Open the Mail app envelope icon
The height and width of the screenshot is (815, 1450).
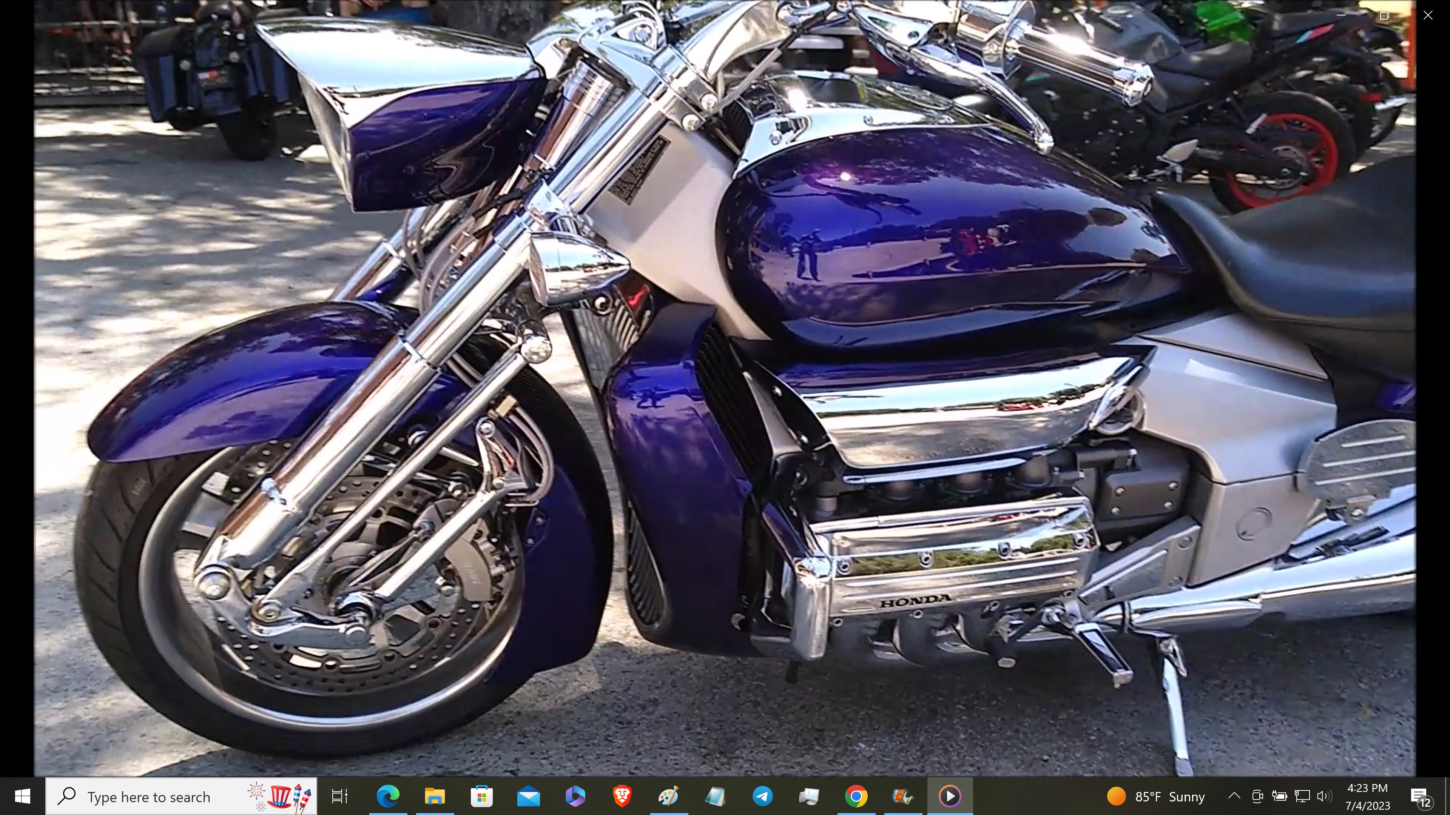tap(528, 796)
